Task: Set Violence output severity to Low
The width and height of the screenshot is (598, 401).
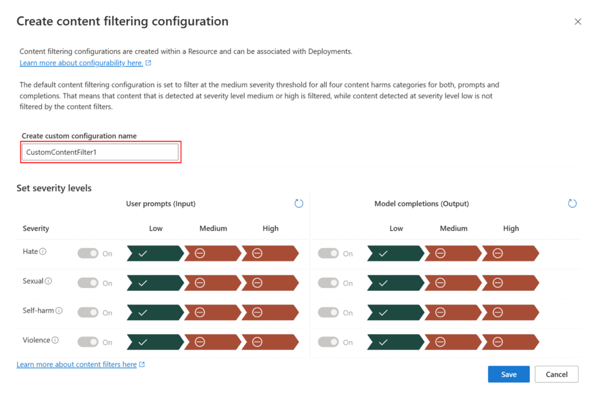Action: [x=395, y=342]
